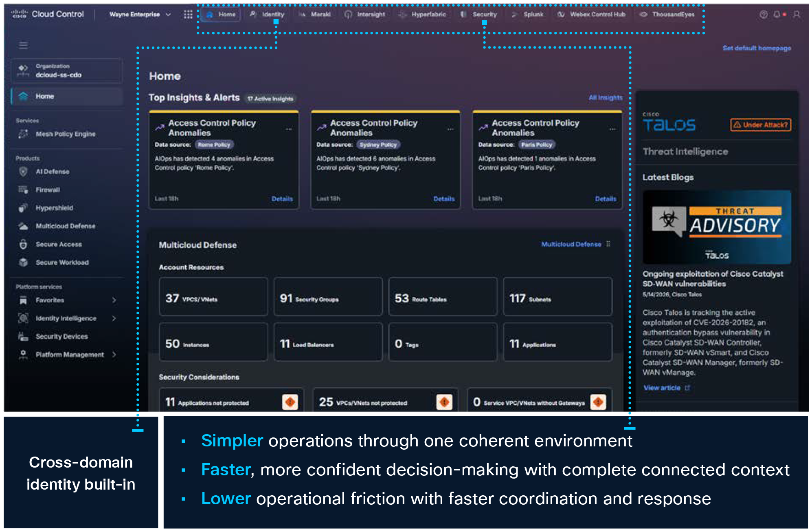This screenshot has height=532, width=812.
Task: Click Set default homepage link
Action: click(x=757, y=48)
